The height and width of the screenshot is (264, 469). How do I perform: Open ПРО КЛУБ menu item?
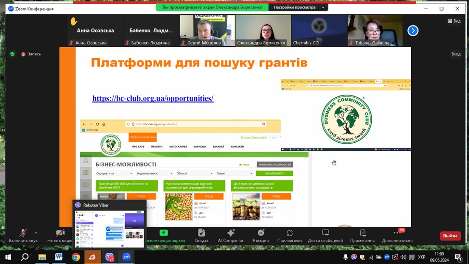tap(138, 146)
